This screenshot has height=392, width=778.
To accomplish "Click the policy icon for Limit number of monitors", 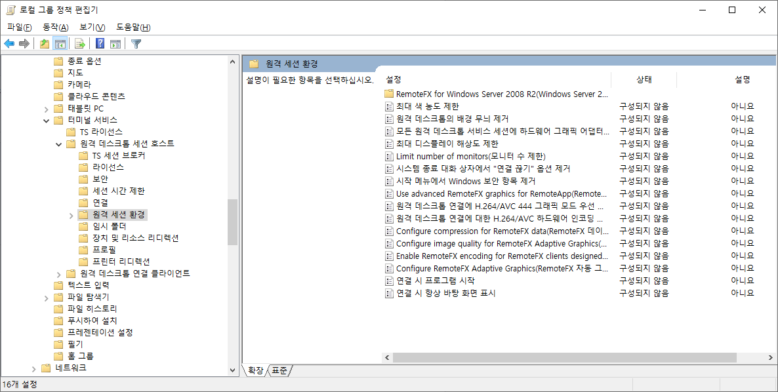I will click(389, 156).
